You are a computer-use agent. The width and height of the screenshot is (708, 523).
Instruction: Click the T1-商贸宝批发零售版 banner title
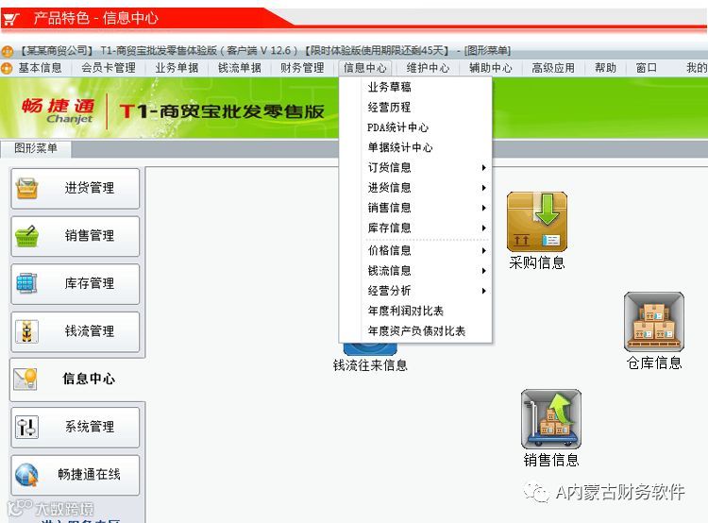222,111
